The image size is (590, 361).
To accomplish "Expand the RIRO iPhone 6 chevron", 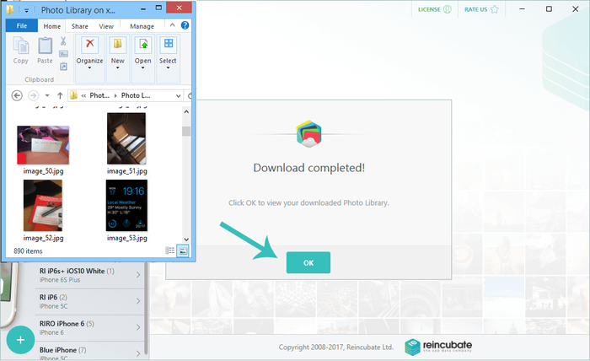I will [138, 327].
